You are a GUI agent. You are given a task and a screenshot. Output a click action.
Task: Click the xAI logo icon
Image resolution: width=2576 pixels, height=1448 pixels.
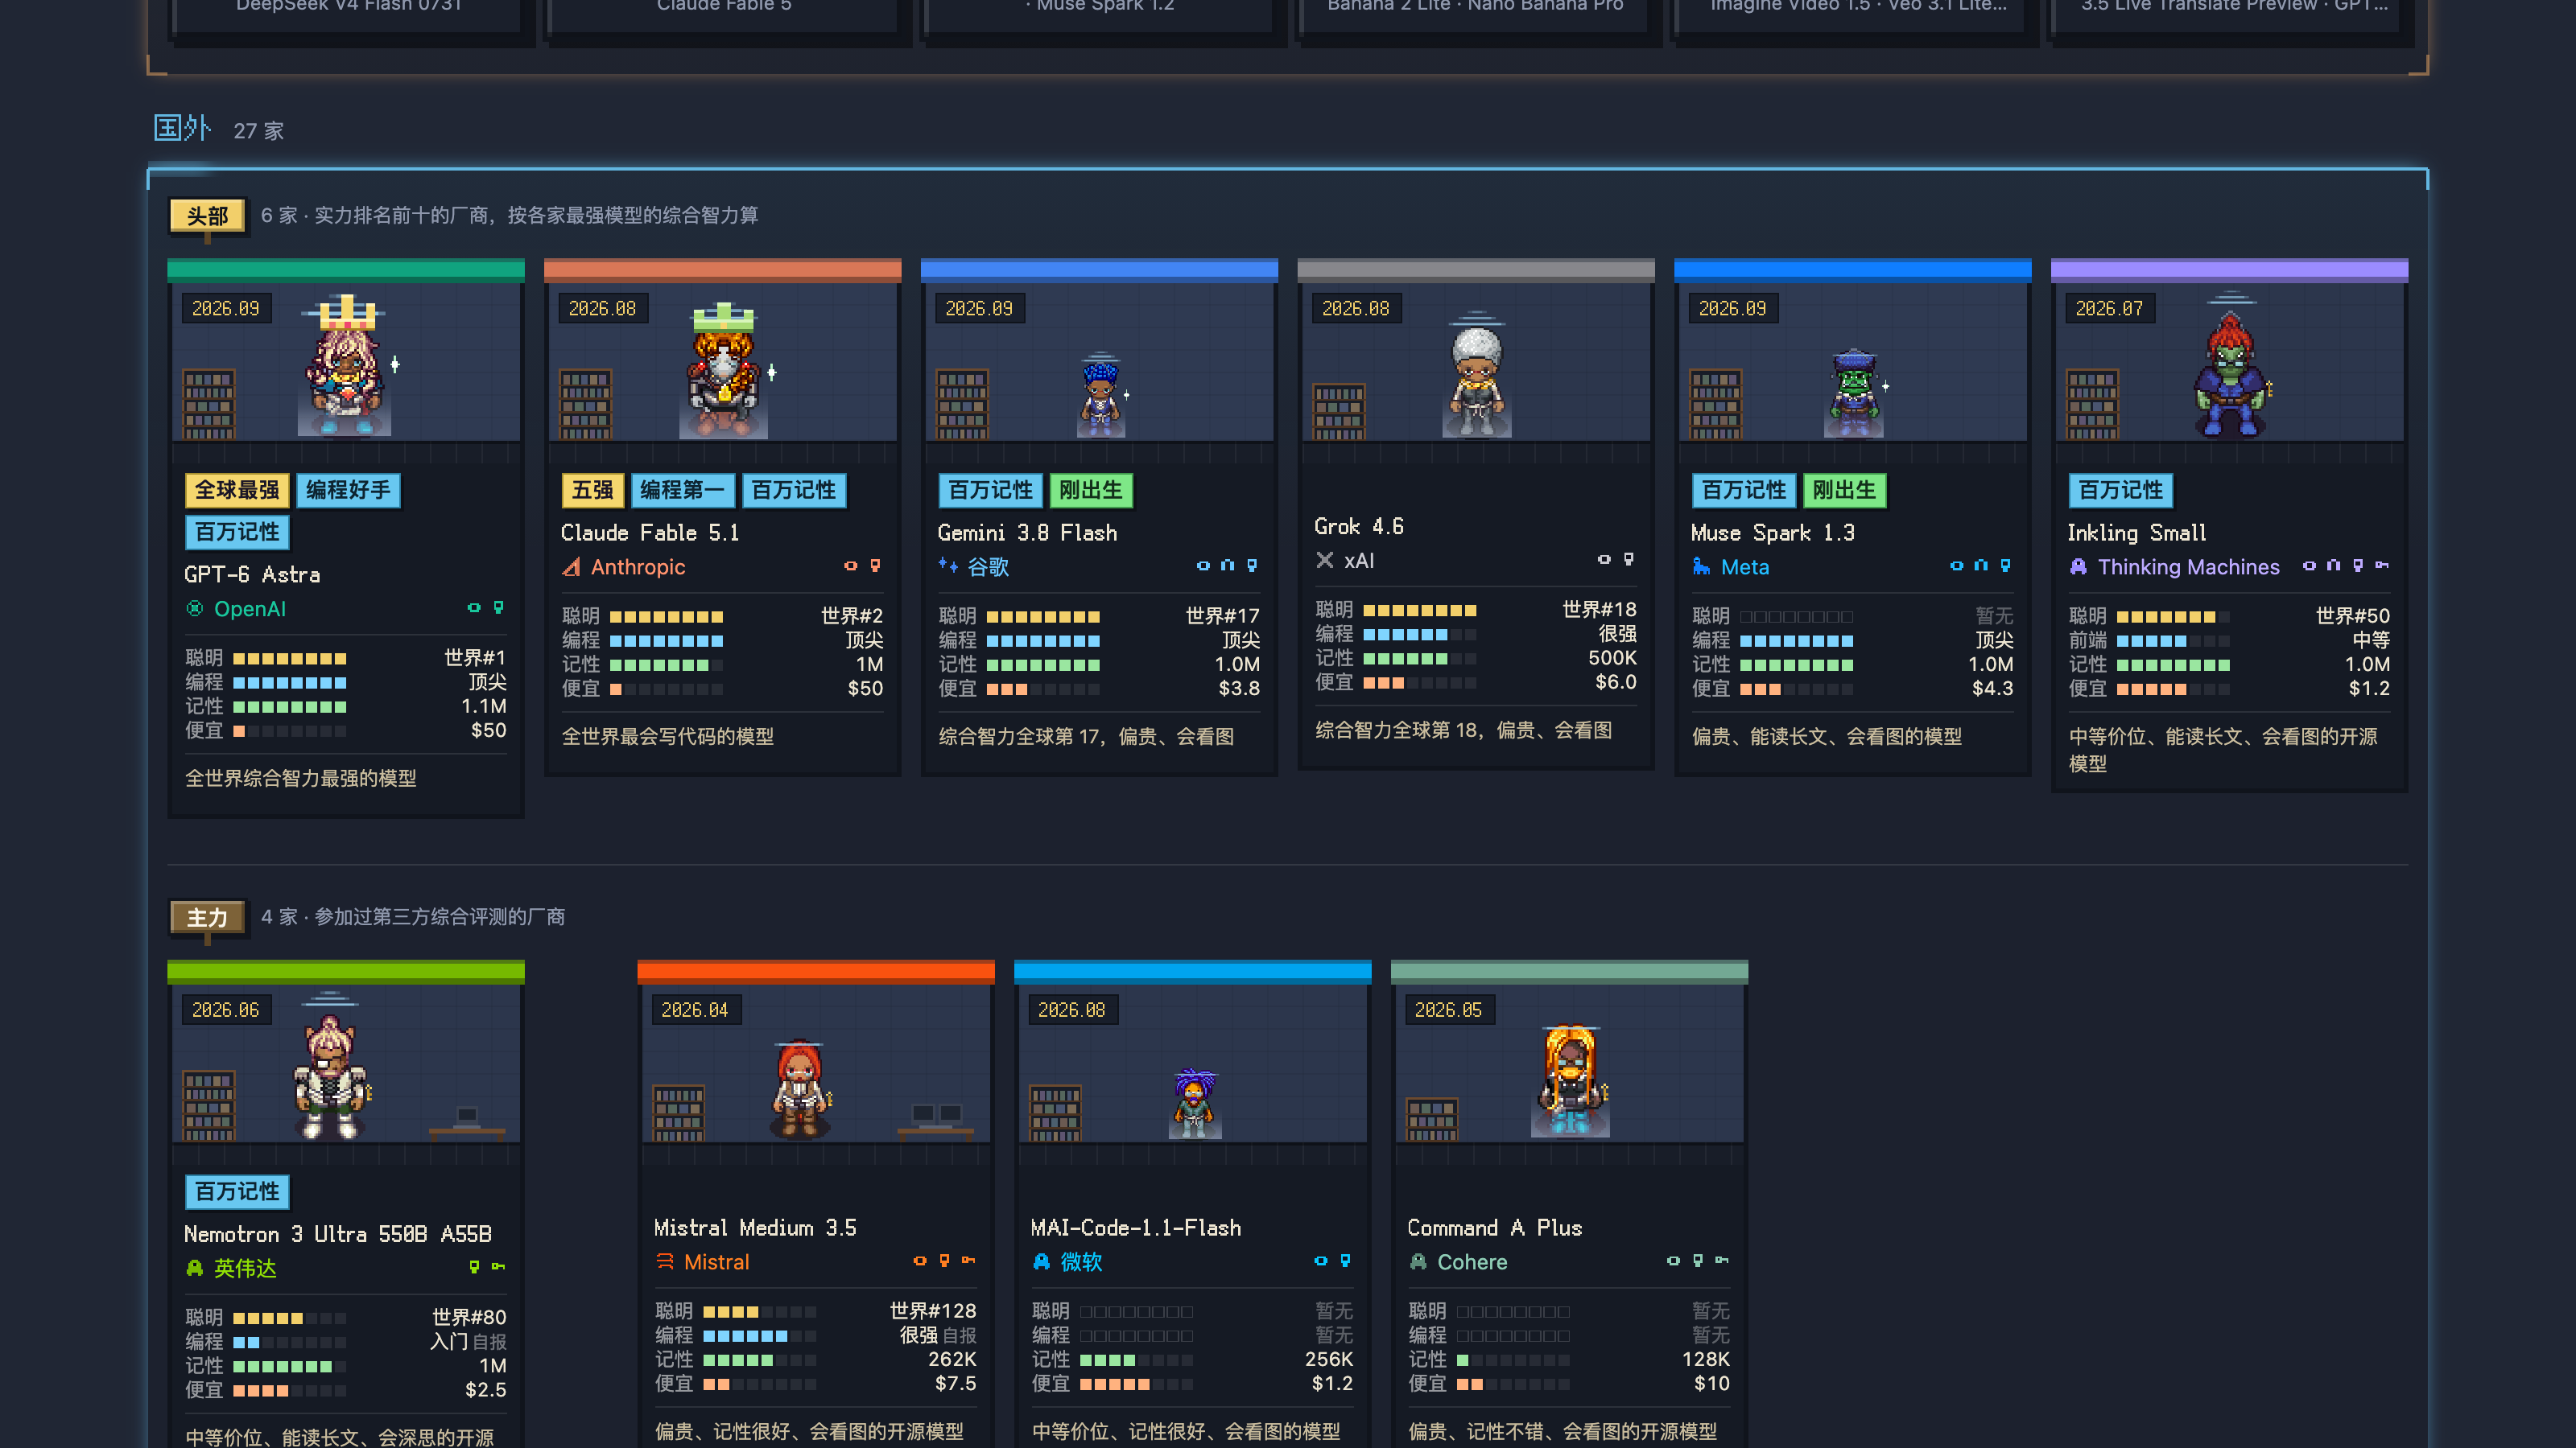(1324, 560)
